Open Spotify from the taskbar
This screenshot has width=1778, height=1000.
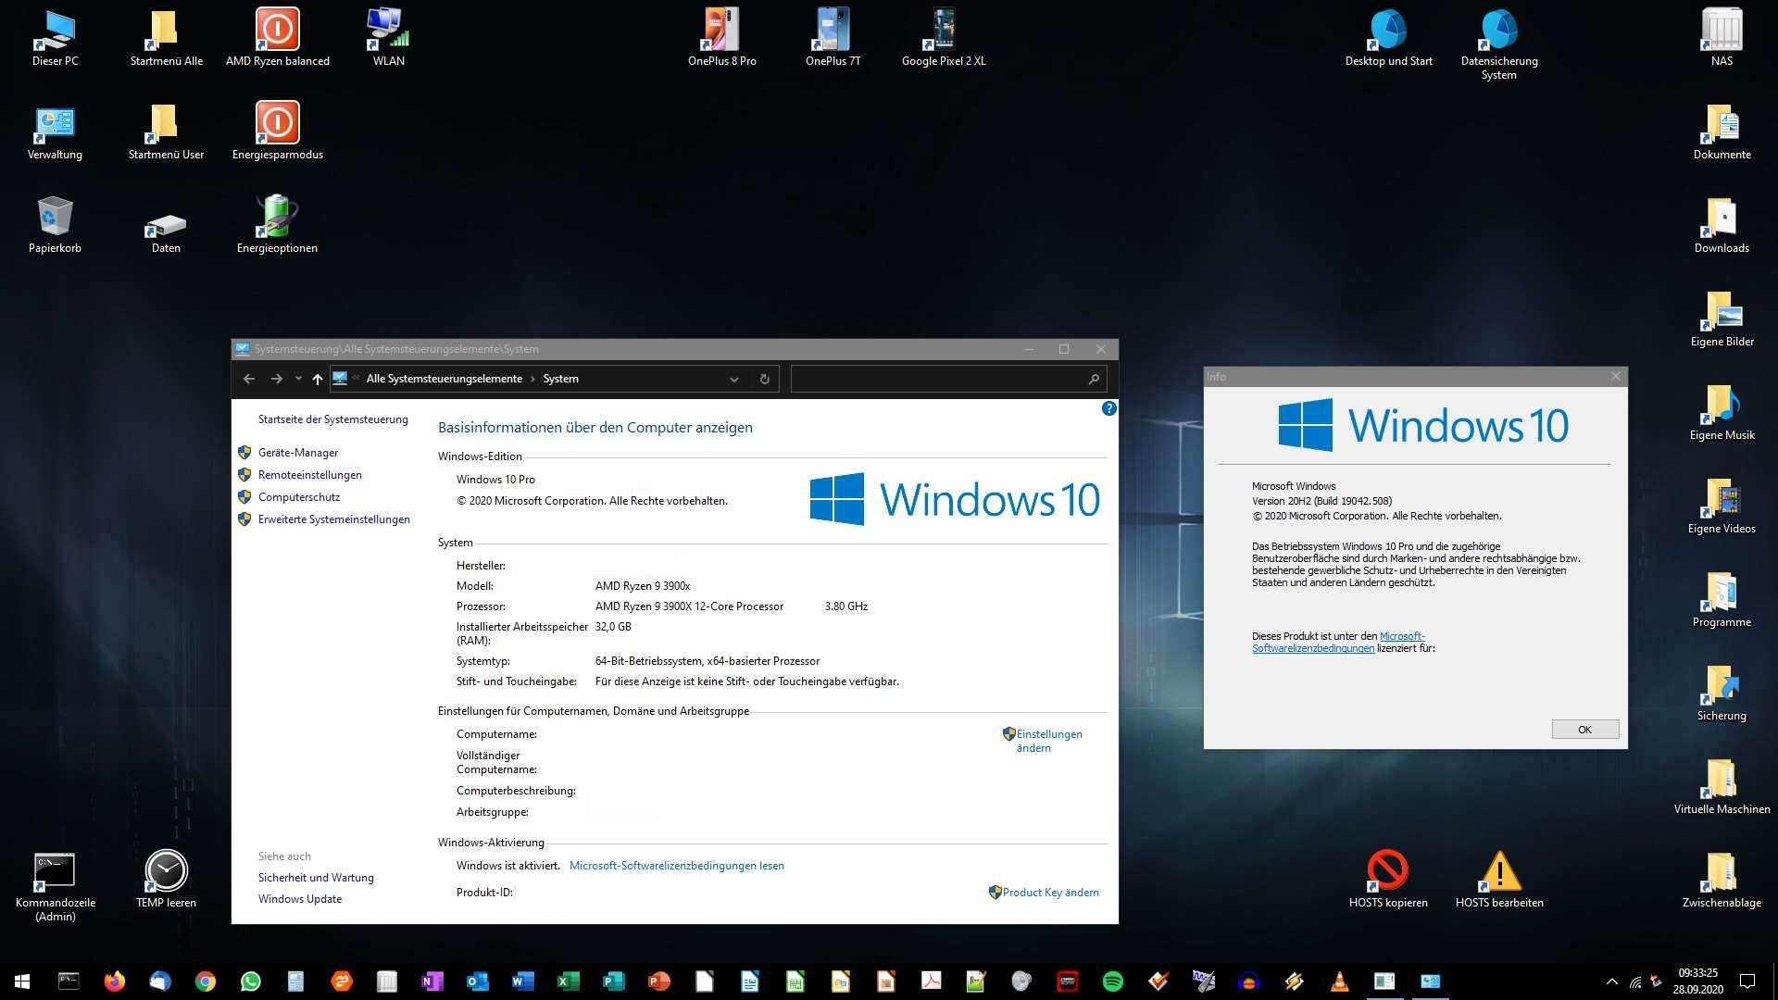(1112, 981)
